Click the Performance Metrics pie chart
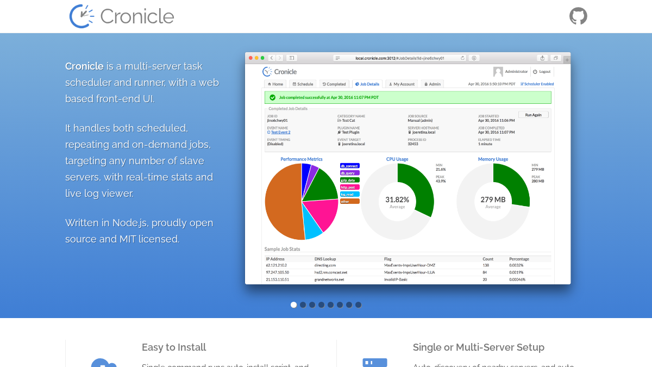This screenshot has height=367, width=652. 302,201
